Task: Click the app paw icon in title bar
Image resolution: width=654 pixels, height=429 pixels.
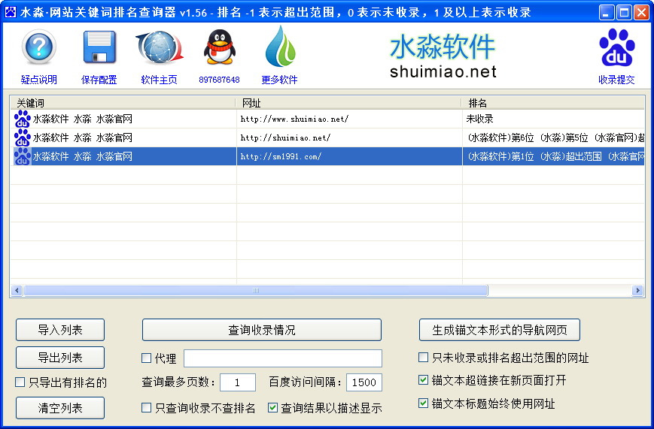Action: click(11, 12)
